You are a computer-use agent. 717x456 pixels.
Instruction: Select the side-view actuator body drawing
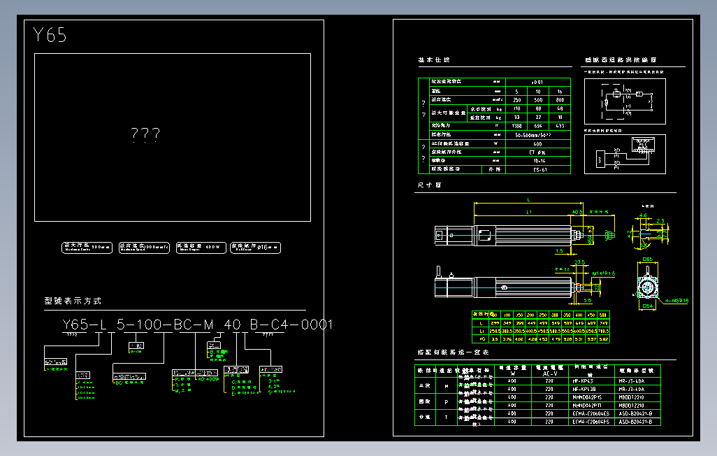(x=516, y=287)
